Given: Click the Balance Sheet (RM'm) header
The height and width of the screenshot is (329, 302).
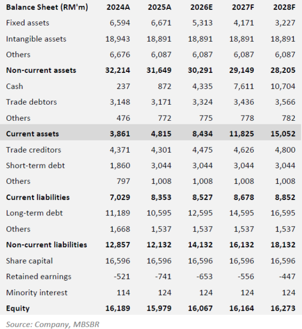Looking at the screenshot, I should pos(47,7).
